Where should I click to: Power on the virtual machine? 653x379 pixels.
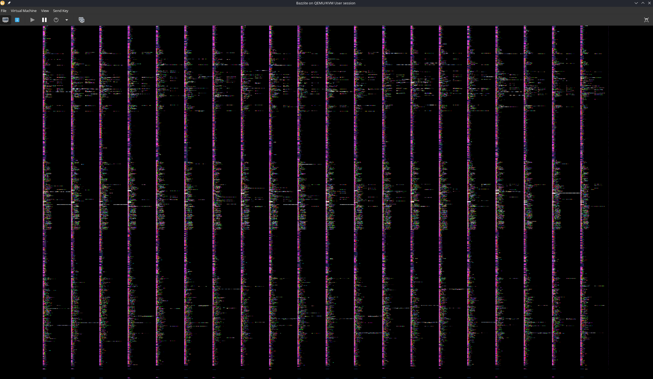coord(32,20)
